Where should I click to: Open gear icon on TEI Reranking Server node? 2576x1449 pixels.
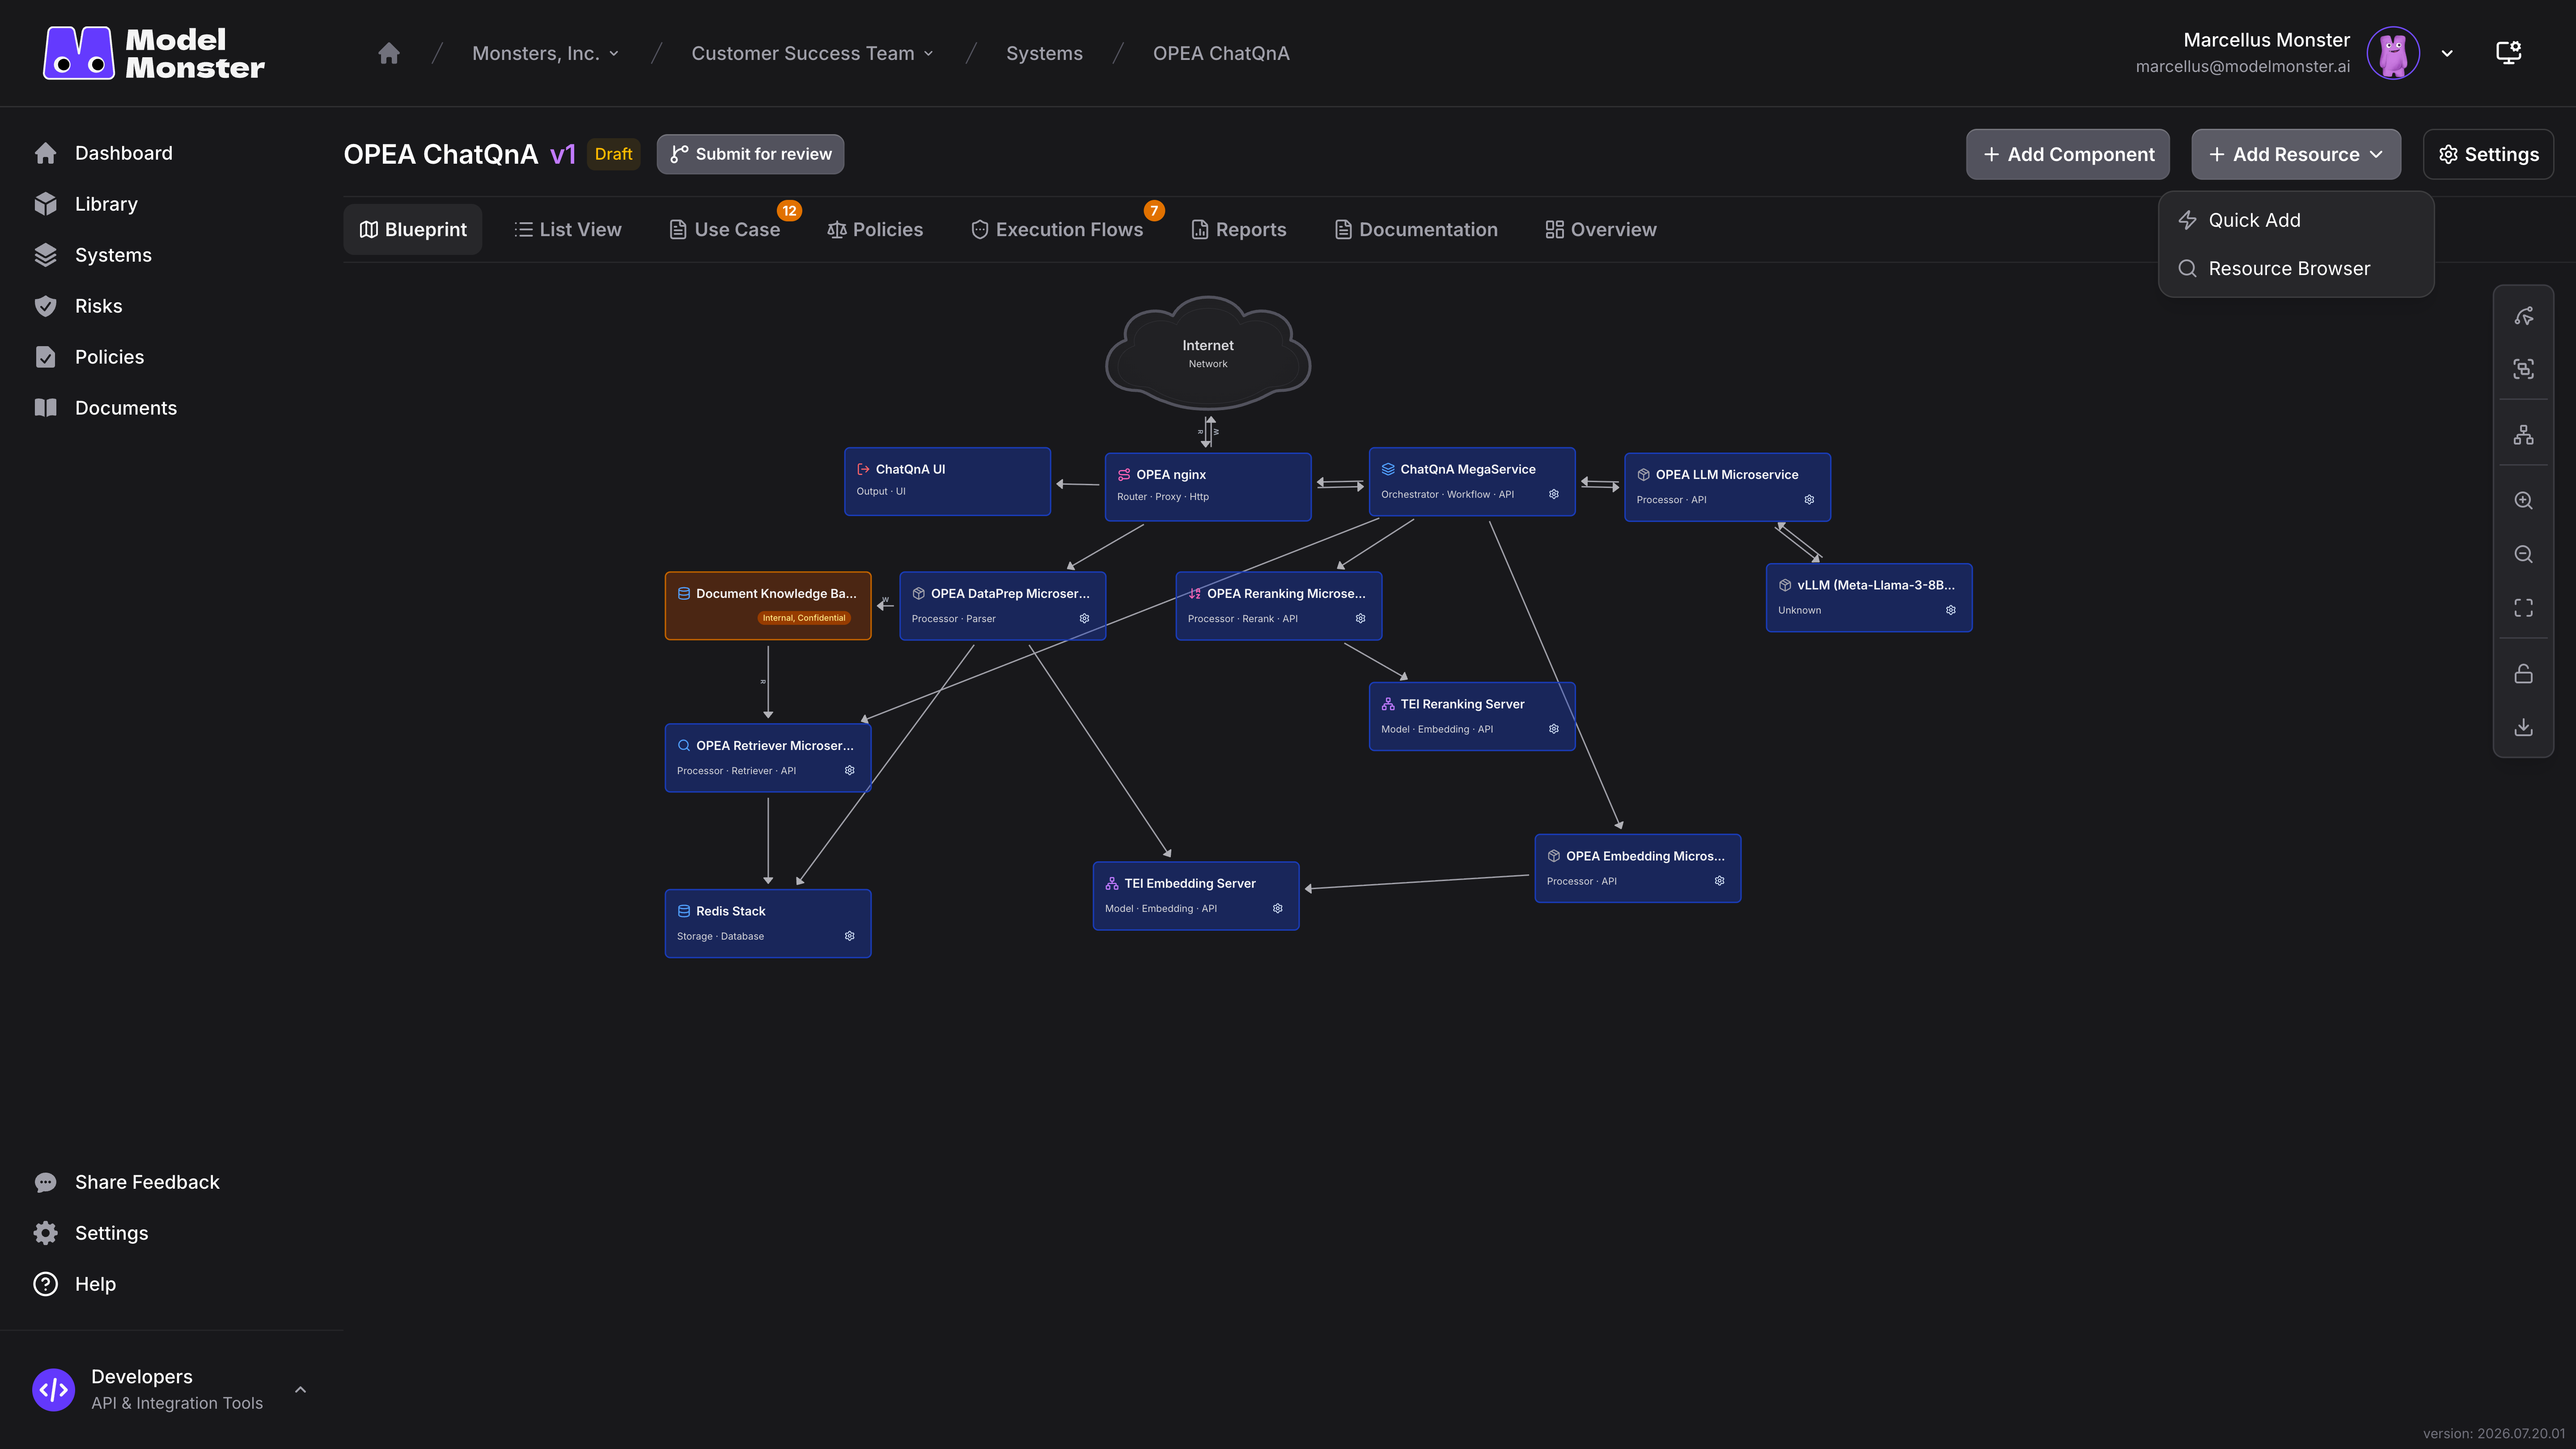[x=1554, y=729]
